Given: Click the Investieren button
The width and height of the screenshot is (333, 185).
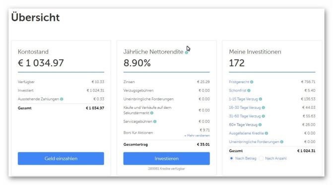Looking at the screenshot, I should 167,158.
